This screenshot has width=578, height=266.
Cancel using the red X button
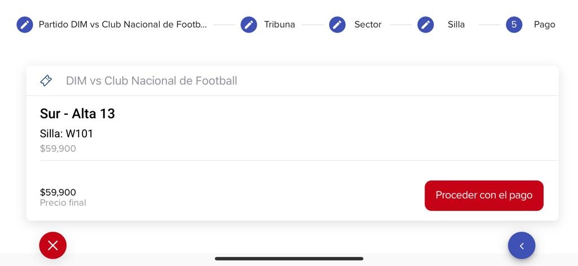[53, 245]
